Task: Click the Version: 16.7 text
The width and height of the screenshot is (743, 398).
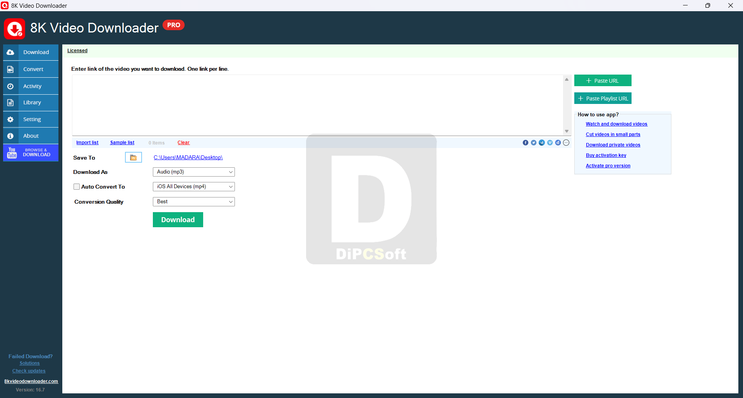Action: [30, 390]
